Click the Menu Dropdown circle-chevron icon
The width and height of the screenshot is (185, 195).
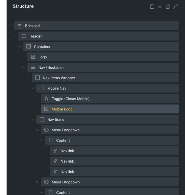pyautogui.click(x=46, y=130)
